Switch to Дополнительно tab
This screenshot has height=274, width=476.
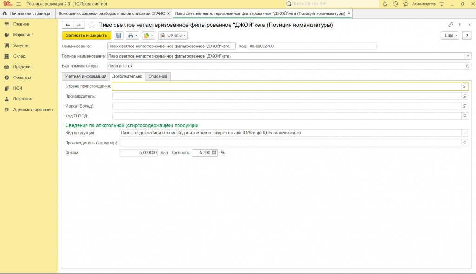(x=127, y=77)
